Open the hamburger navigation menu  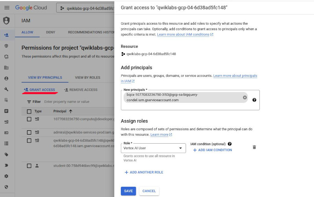coord(7,7)
